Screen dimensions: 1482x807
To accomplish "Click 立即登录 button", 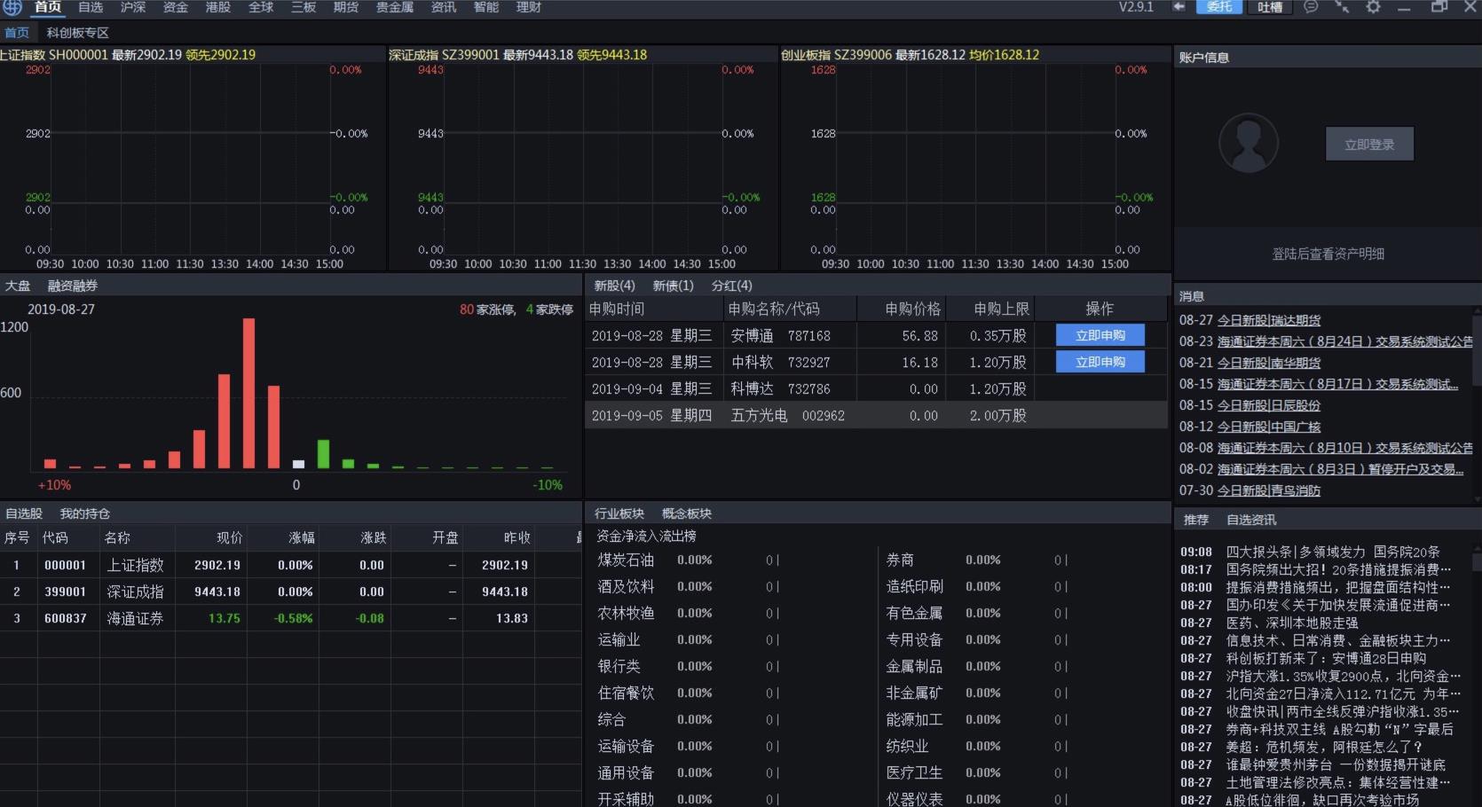I will pyautogui.click(x=1368, y=144).
